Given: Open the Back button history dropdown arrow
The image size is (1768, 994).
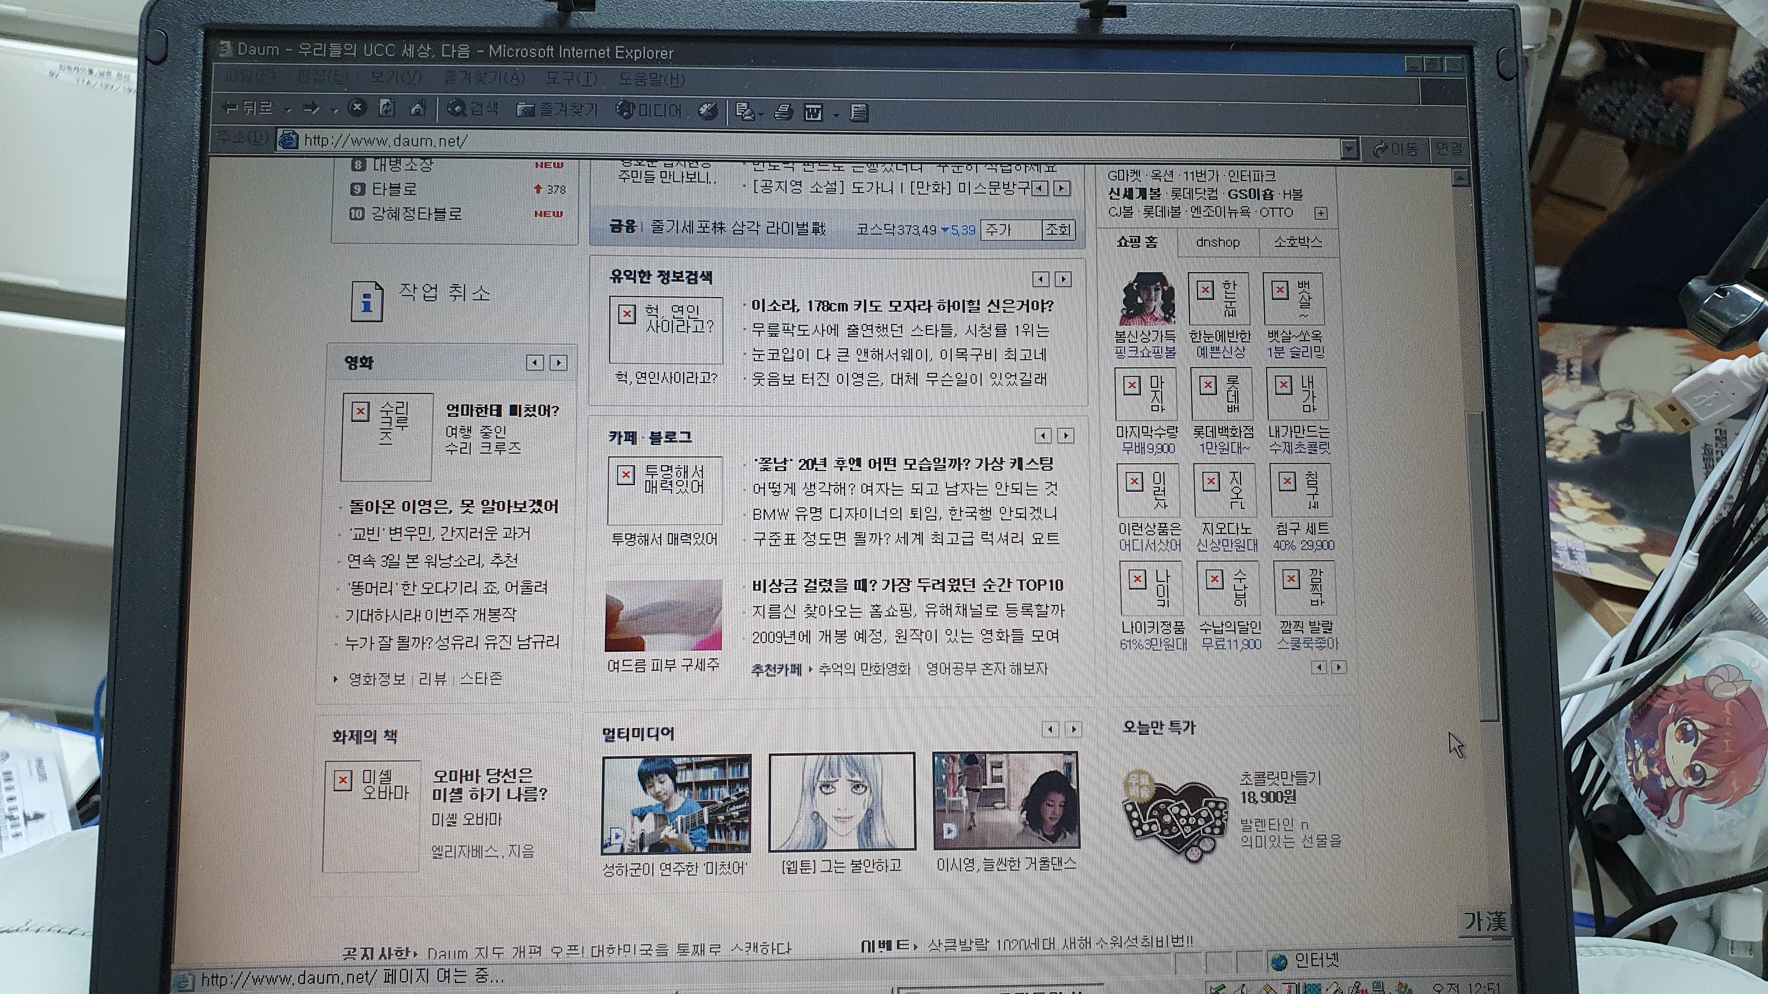Looking at the screenshot, I should pyautogui.click(x=288, y=109).
